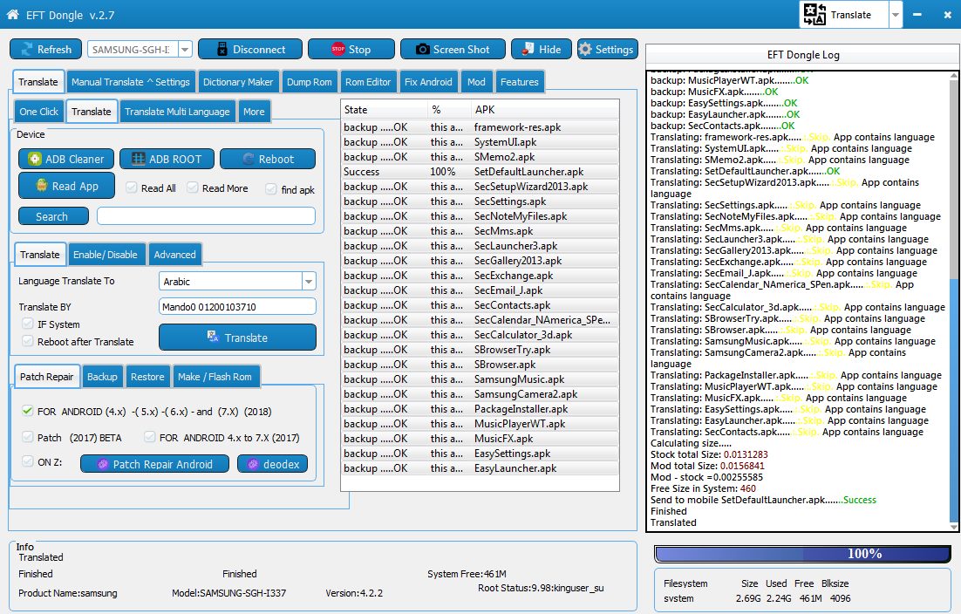This screenshot has width=961, height=614.
Task: Open the Make / Flash Rom tab
Action: 215,376
